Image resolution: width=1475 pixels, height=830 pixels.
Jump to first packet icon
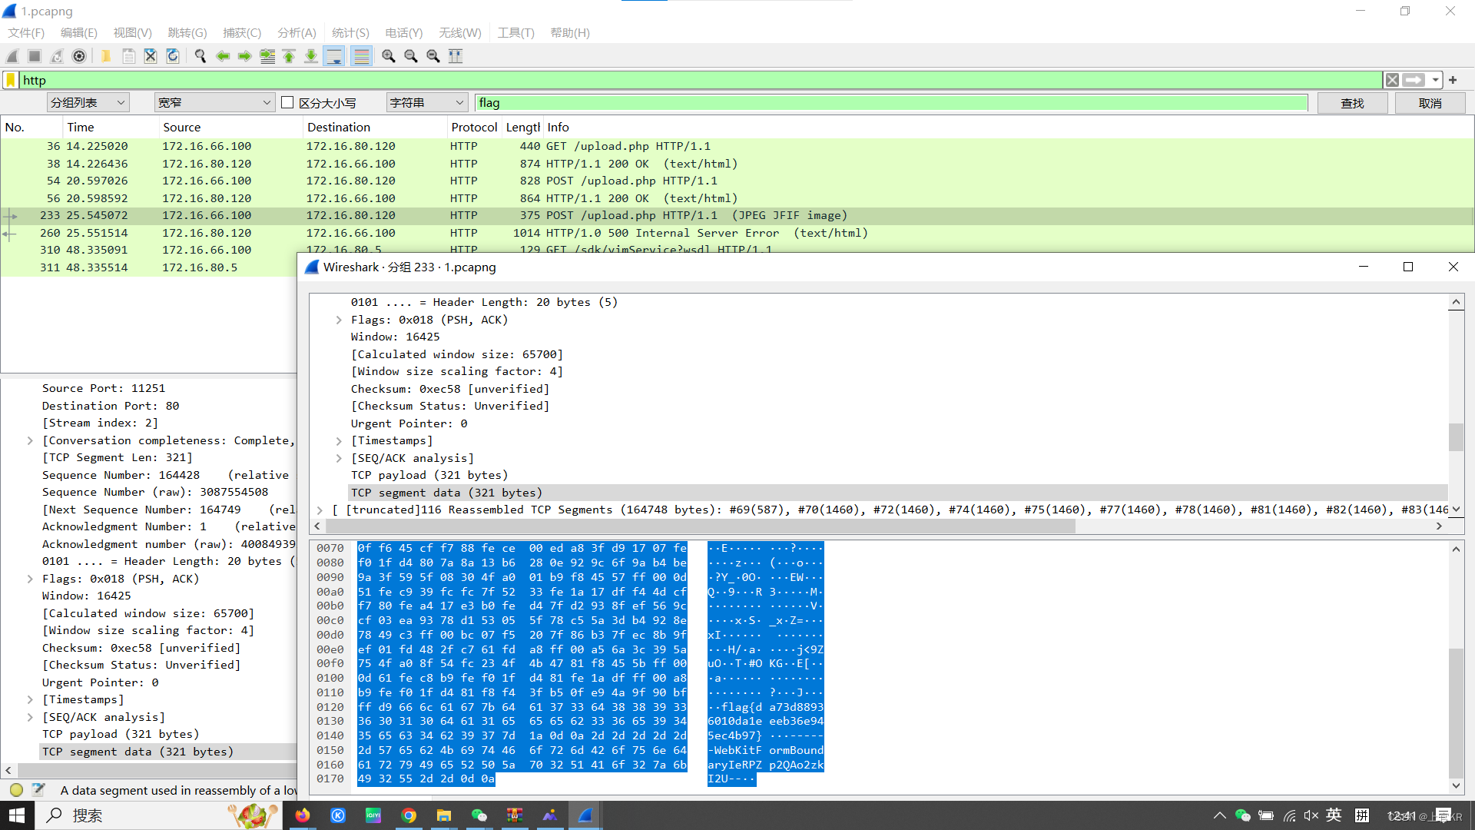[289, 56]
